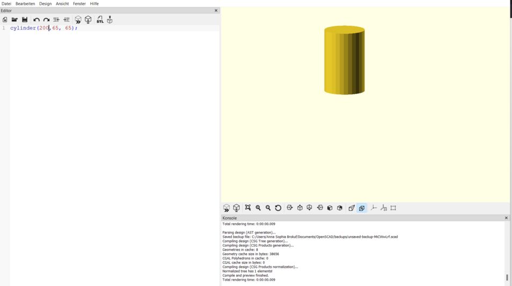Toggle the axes display
Screen dimensions: 512x286
[373, 208]
